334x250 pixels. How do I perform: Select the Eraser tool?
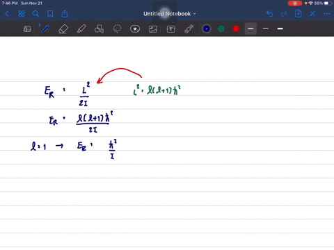pyautogui.click(x=63, y=29)
